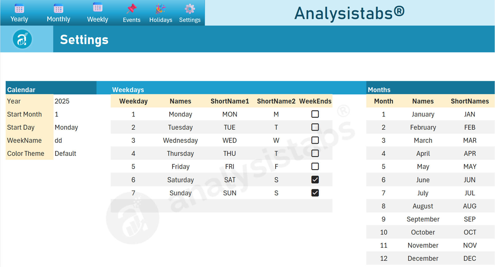Click the Months section header
This screenshot has width=495, height=267.
point(379,90)
